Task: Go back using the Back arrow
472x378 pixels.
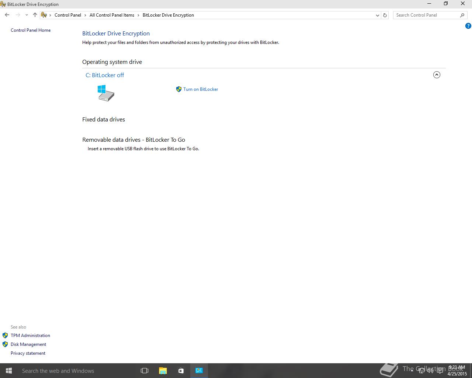Action: 7,15
